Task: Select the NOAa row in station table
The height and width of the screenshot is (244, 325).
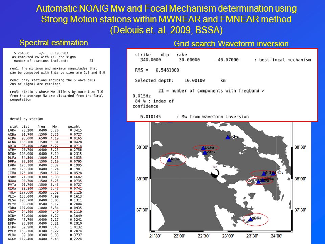Action: click(45, 181)
